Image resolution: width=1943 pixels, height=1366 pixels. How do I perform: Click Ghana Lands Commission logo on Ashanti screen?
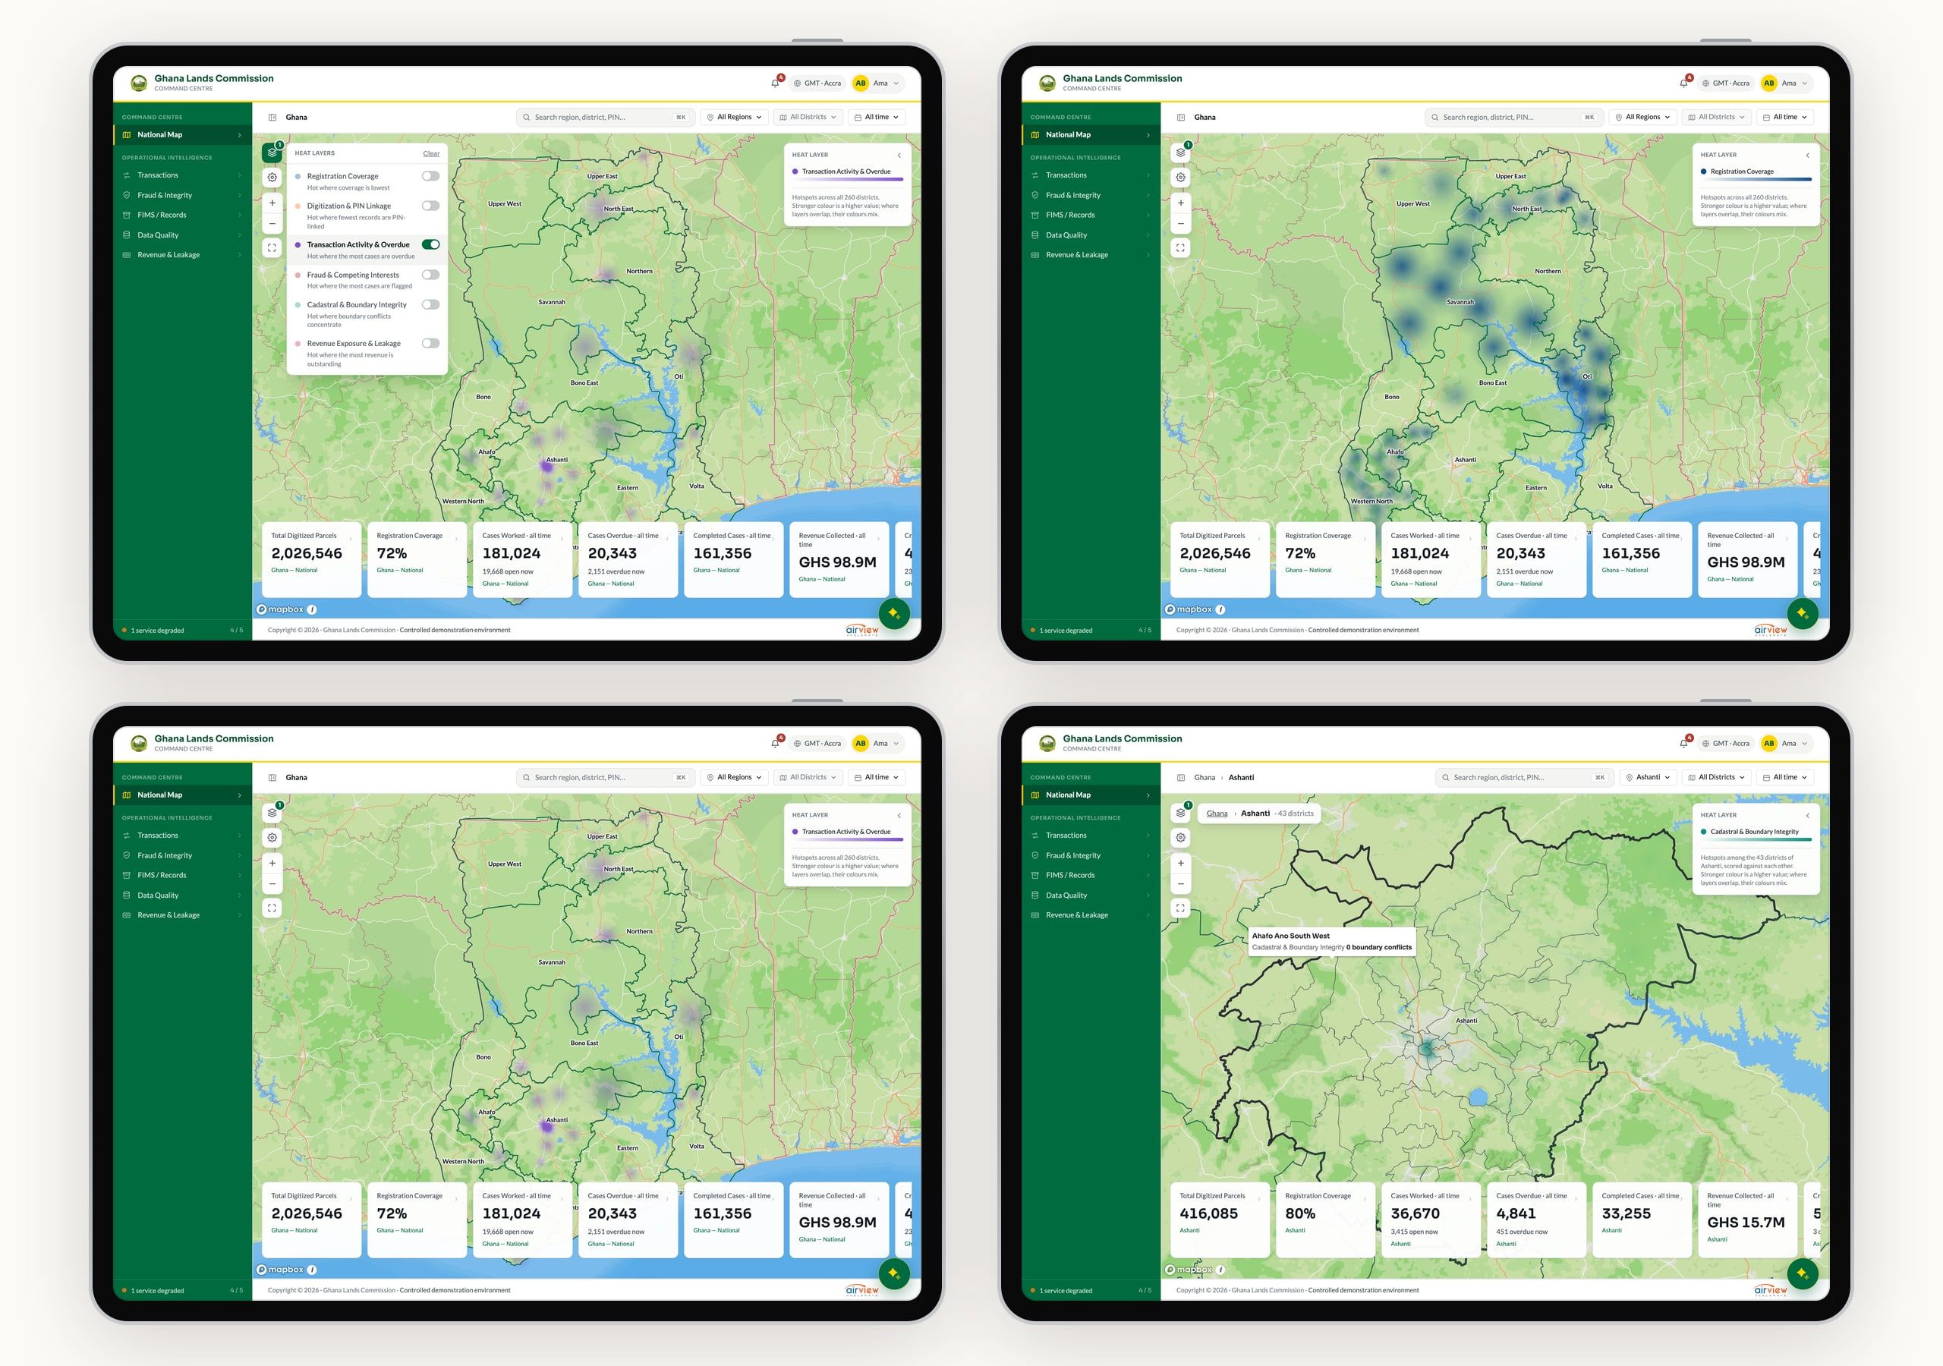coord(1047,743)
